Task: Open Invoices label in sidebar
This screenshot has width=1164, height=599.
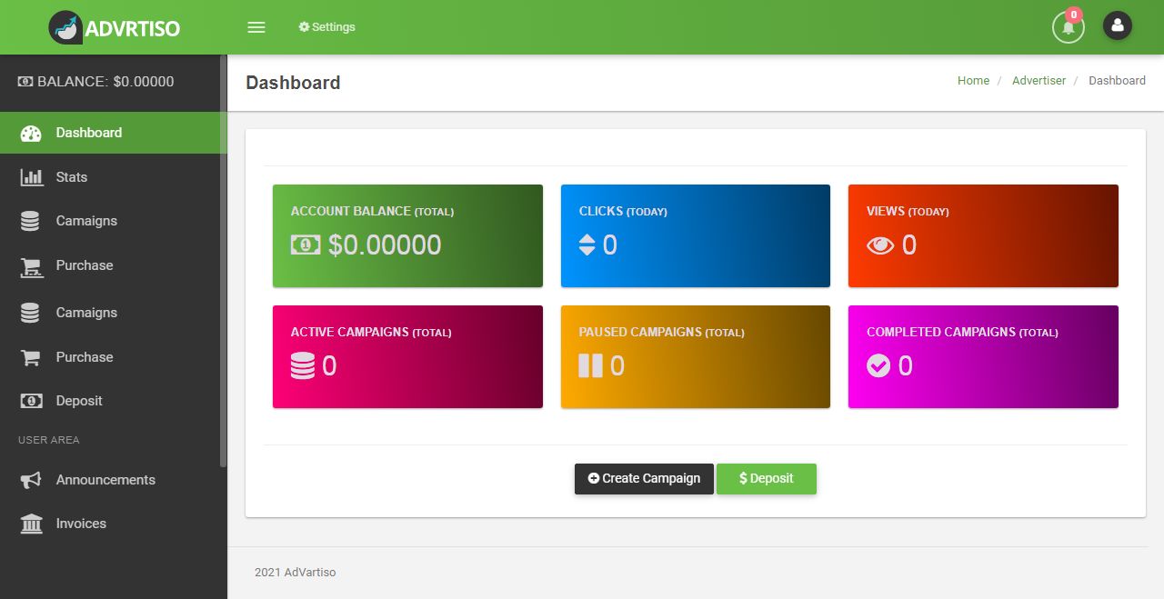Action: [x=81, y=524]
